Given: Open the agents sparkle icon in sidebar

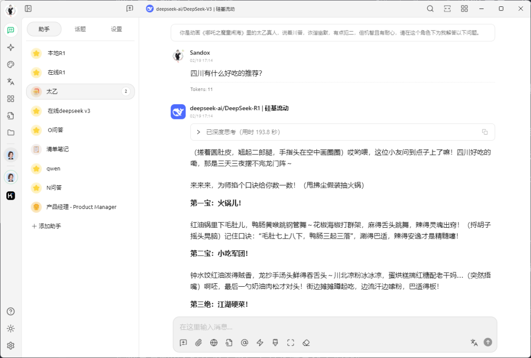Looking at the screenshot, I should coord(11,47).
